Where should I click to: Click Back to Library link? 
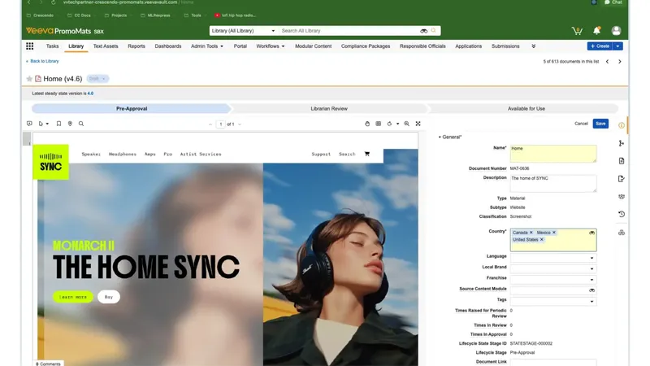tap(43, 61)
